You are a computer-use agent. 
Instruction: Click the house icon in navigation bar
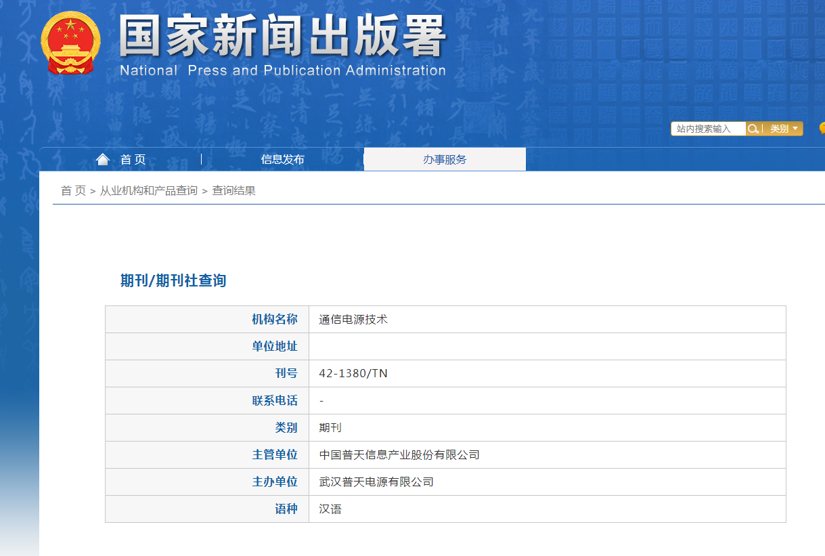pos(103,159)
